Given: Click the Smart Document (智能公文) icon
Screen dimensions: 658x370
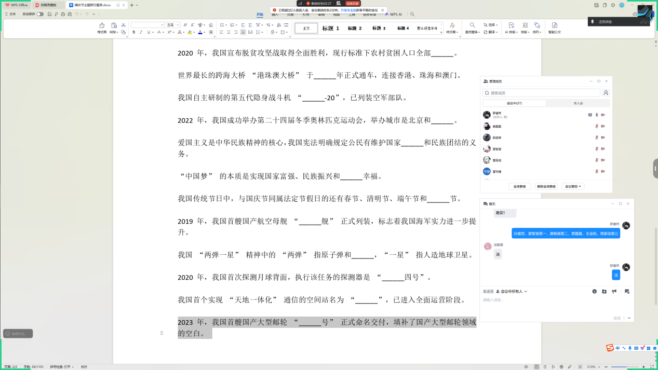Looking at the screenshot, I should click(x=554, y=28).
